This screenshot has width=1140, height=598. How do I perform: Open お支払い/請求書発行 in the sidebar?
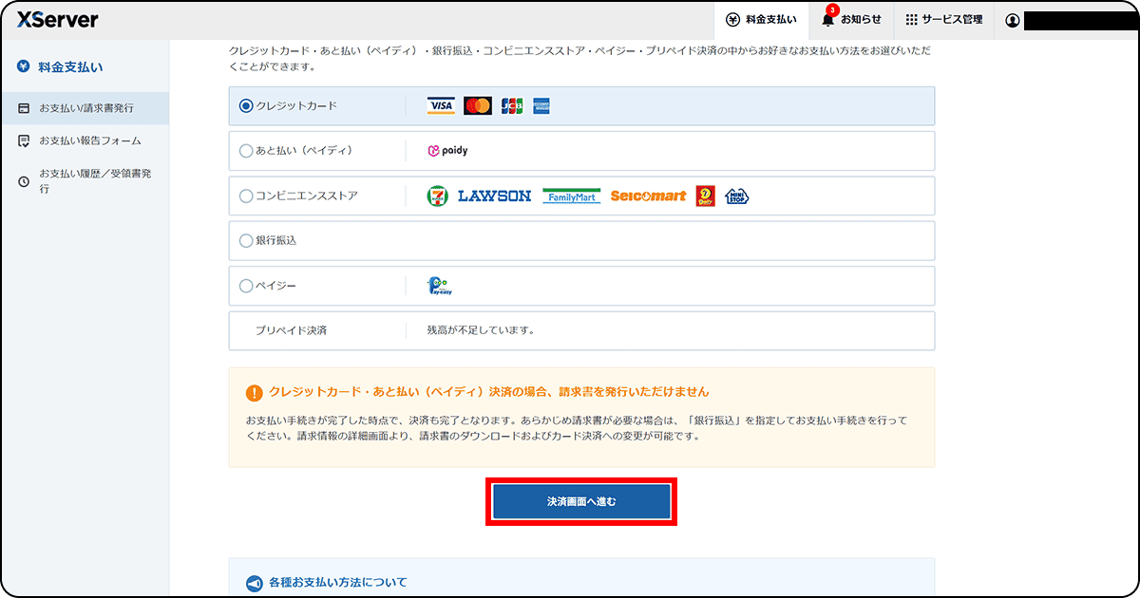(x=85, y=108)
